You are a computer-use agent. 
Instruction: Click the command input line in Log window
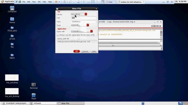tap(130, 48)
